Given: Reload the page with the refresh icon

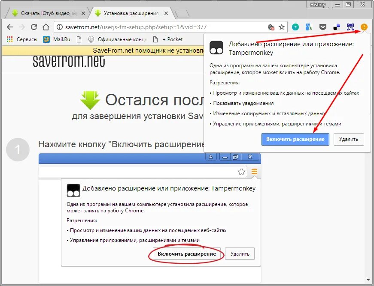Looking at the screenshot, I should click(34, 27).
